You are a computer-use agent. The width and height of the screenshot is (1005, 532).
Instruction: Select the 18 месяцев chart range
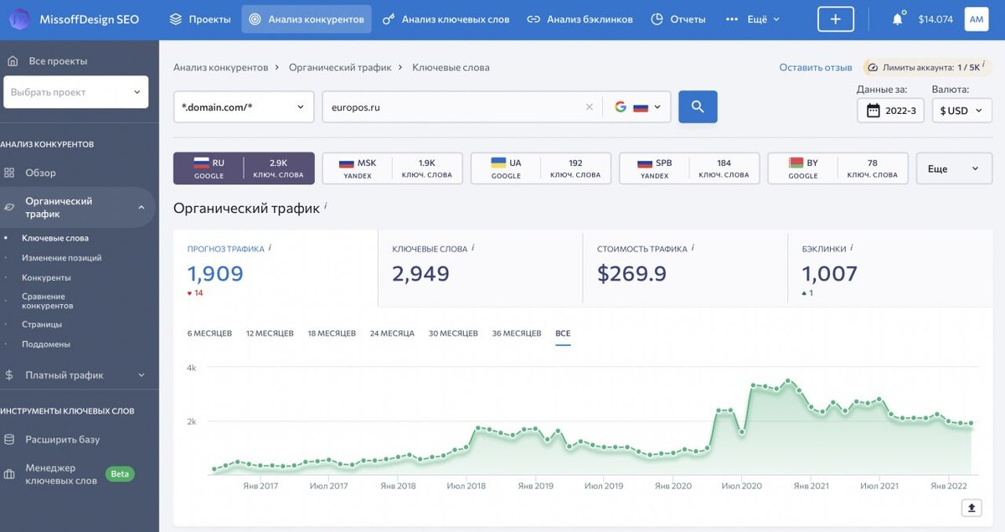point(332,333)
